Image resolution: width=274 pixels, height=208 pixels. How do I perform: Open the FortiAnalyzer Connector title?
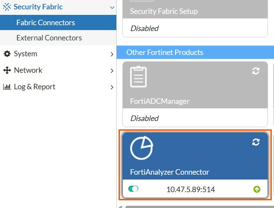click(170, 172)
